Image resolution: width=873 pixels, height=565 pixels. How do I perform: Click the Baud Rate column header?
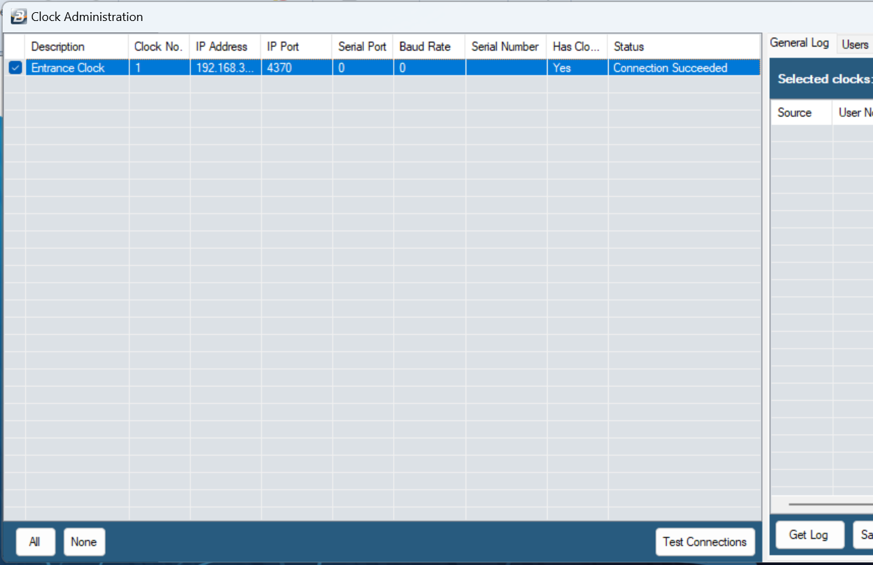pyautogui.click(x=429, y=47)
